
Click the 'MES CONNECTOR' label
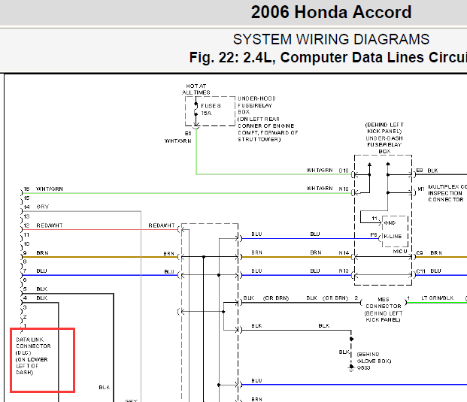[x=384, y=303]
